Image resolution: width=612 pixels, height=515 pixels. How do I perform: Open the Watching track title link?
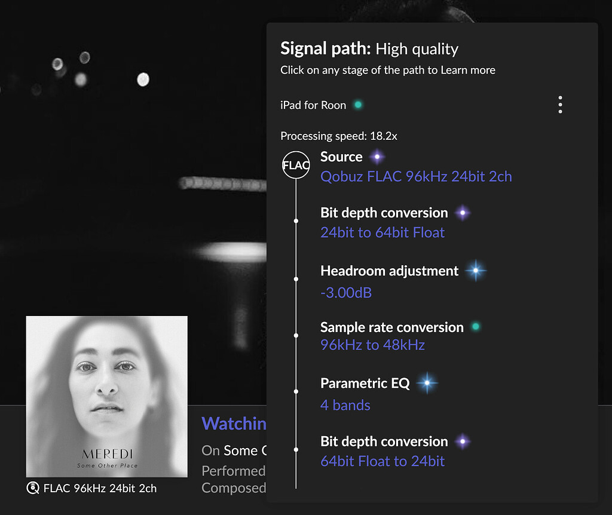pos(234,424)
